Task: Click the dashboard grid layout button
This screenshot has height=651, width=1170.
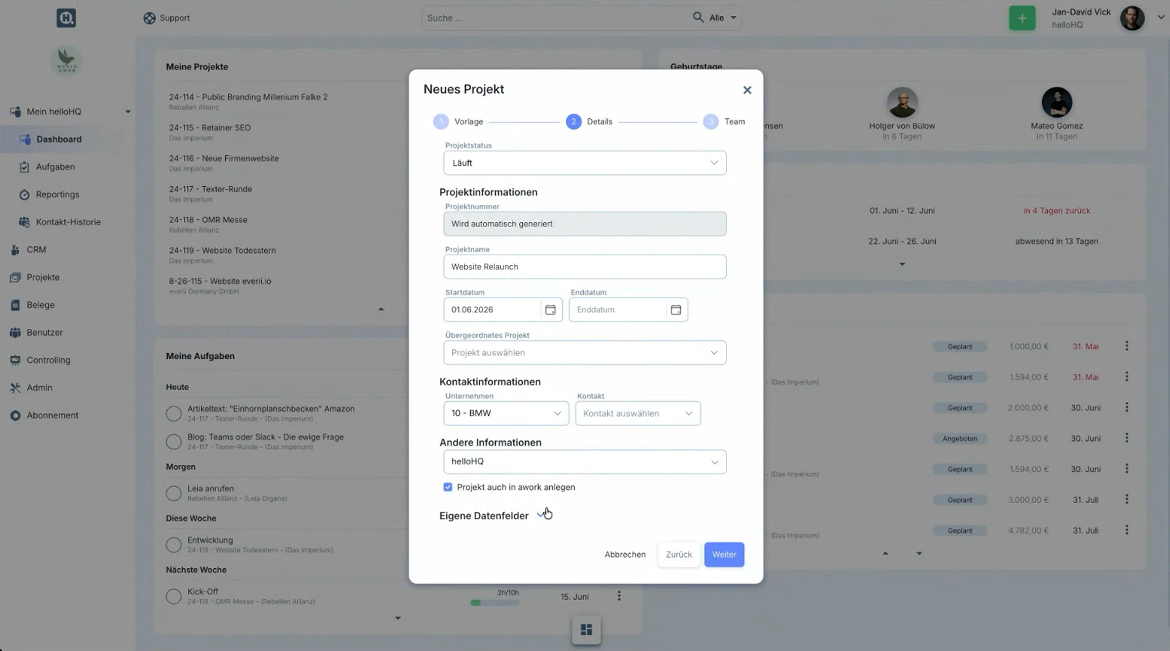Action: [x=586, y=629]
